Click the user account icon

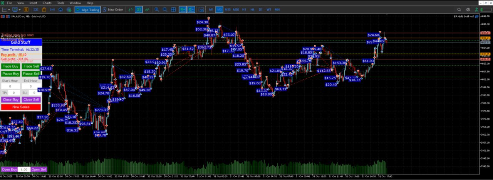pos(468,10)
